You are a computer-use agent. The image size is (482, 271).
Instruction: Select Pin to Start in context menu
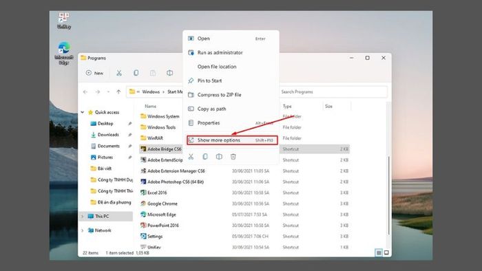(x=231, y=80)
